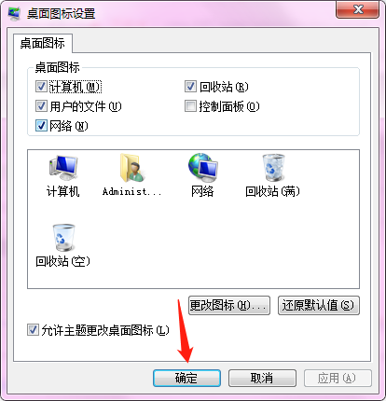
Task: Switch to the 桌面图标 tab
Action: pyautogui.click(x=43, y=43)
